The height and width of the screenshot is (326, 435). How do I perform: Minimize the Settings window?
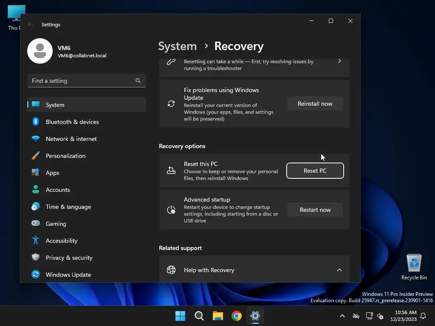(311, 21)
